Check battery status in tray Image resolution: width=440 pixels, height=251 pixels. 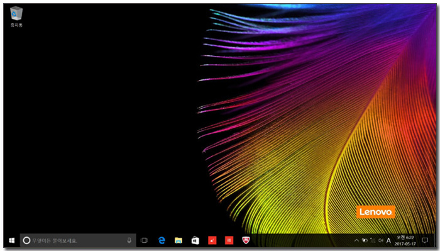pos(365,240)
